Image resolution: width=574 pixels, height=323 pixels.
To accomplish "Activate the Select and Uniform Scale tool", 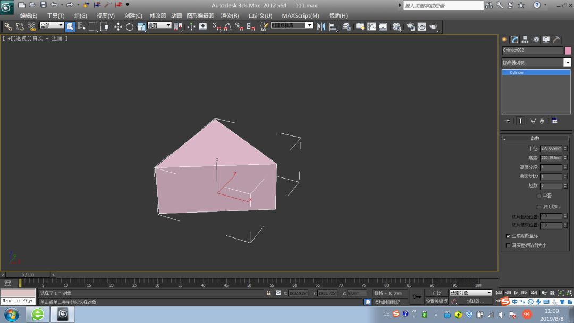I will tap(141, 27).
